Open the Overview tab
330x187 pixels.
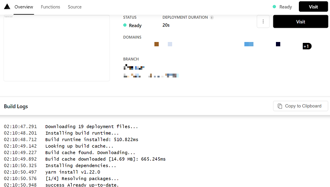24,7
